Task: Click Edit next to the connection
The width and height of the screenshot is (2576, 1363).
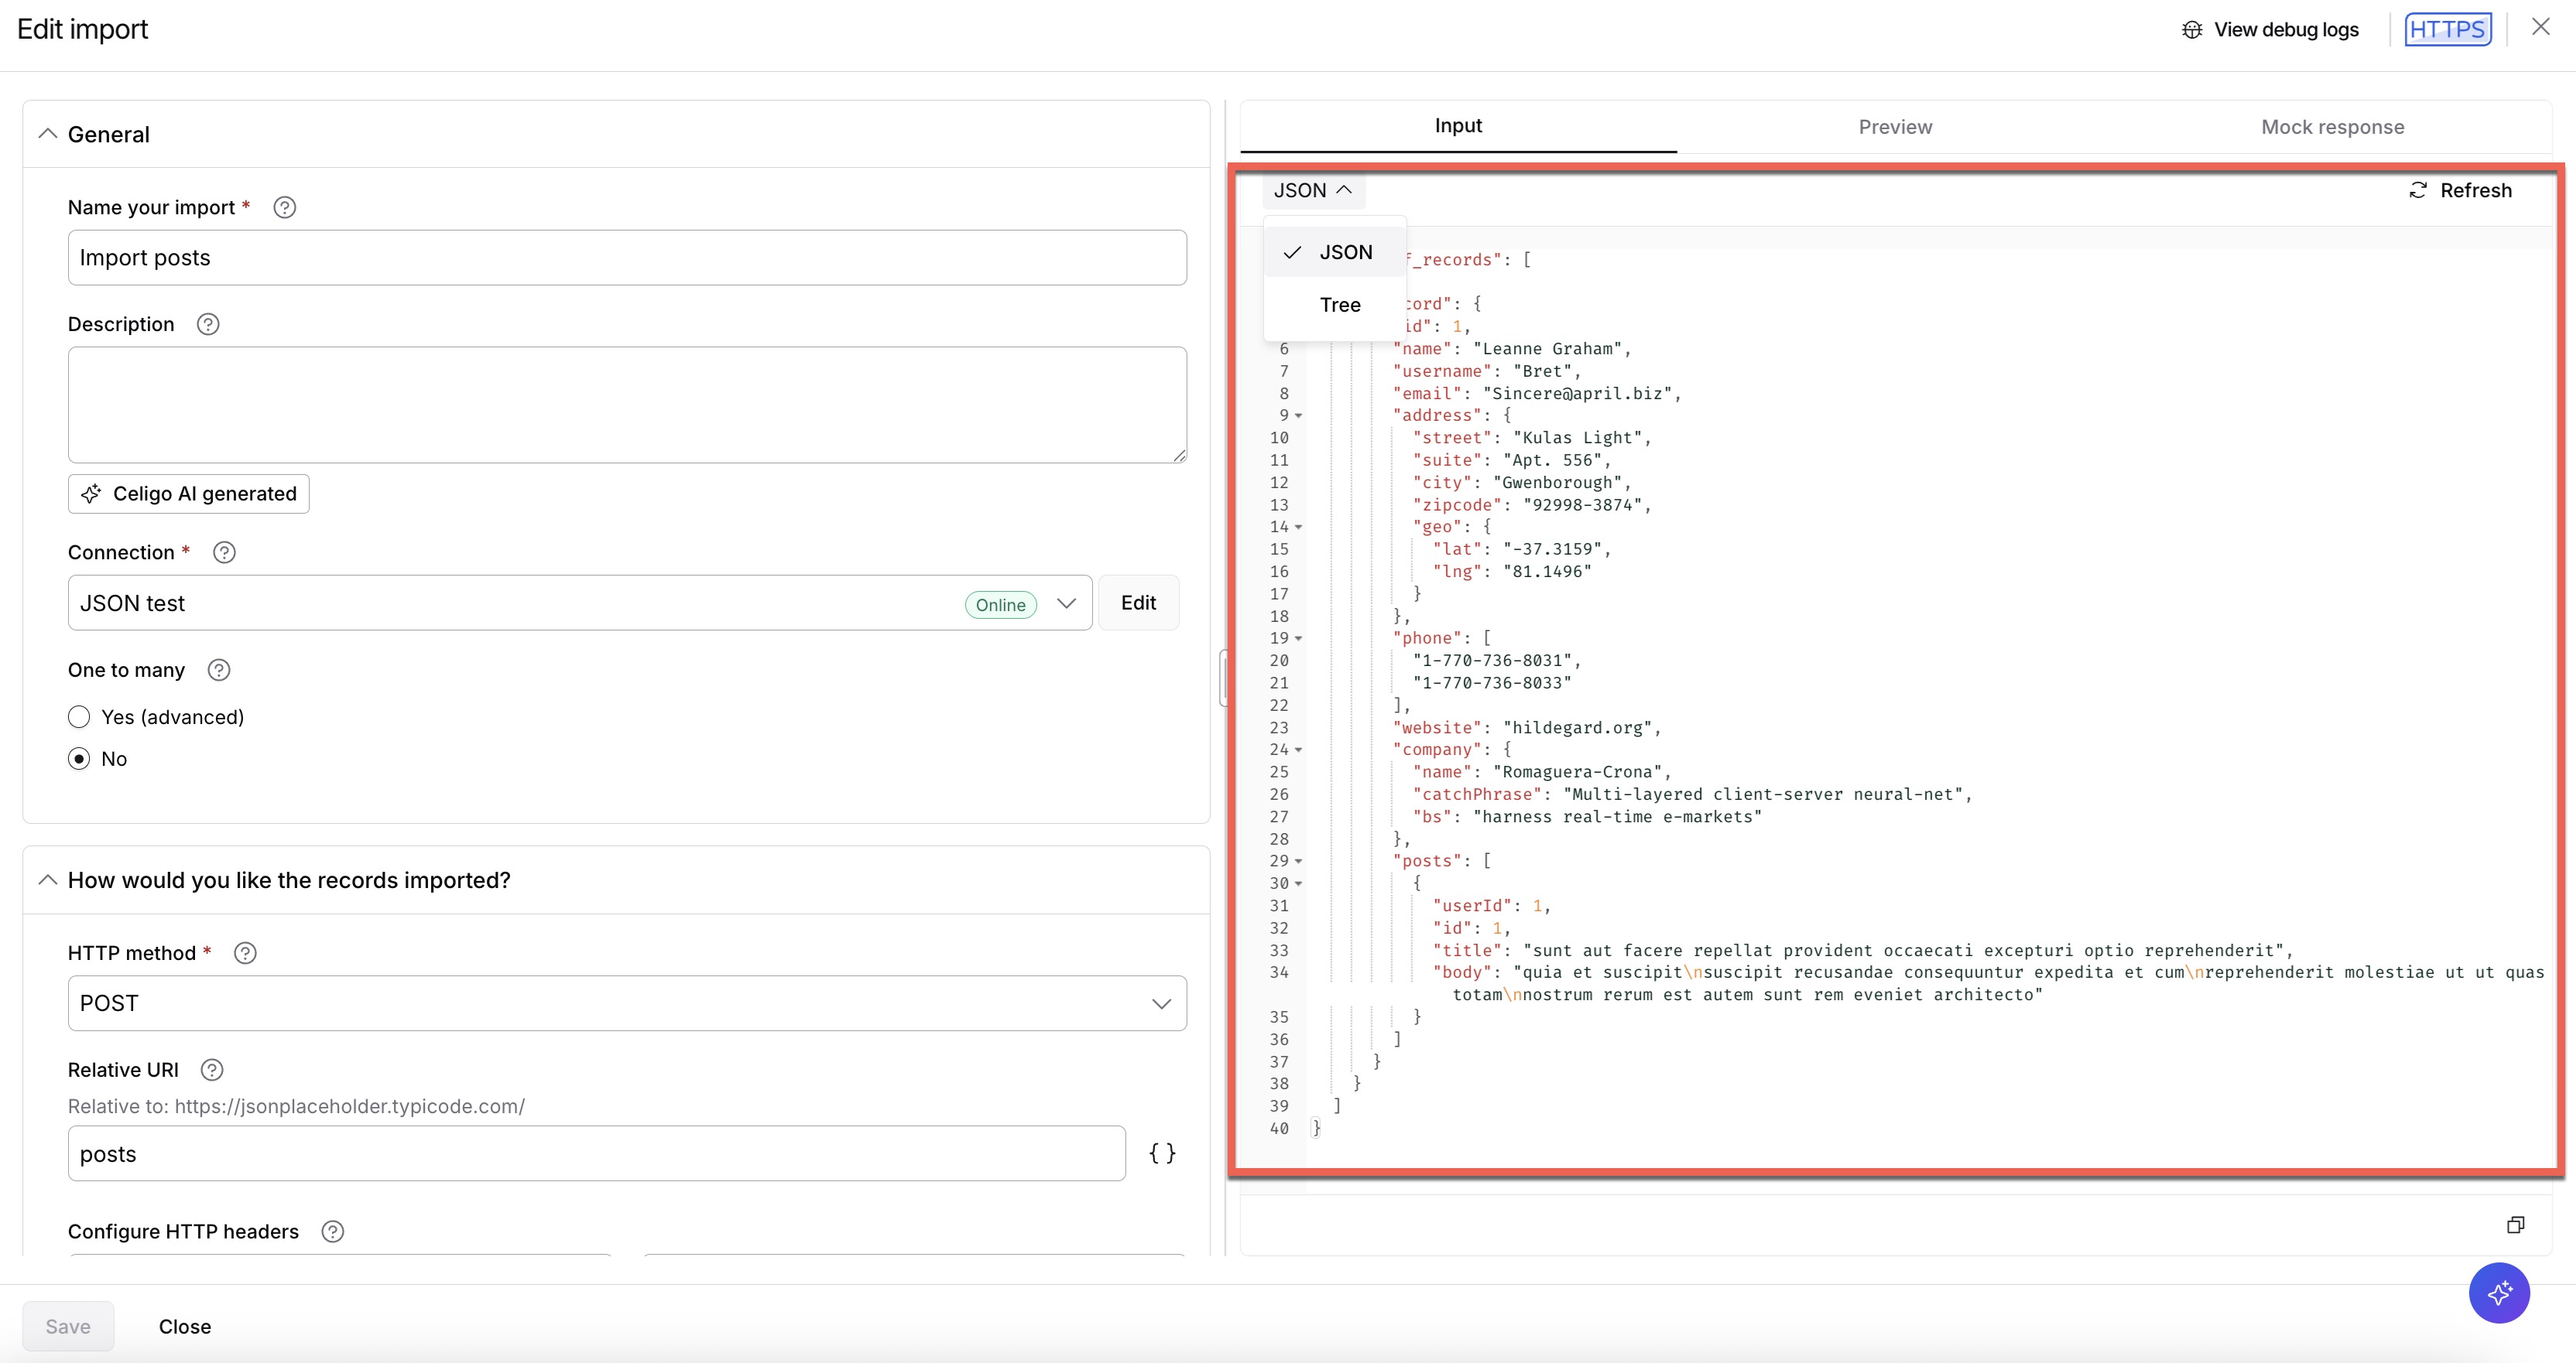Action: (1138, 603)
